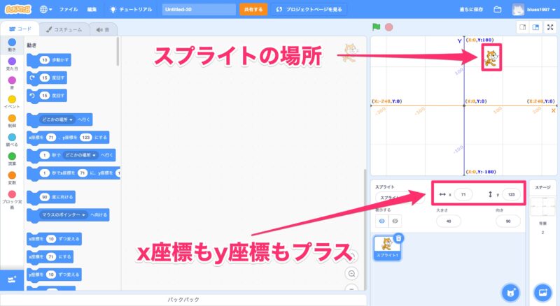The height and width of the screenshot is (306, 560).
Task: Delete スプライト1 using trash icon
Action: point(398,238)
